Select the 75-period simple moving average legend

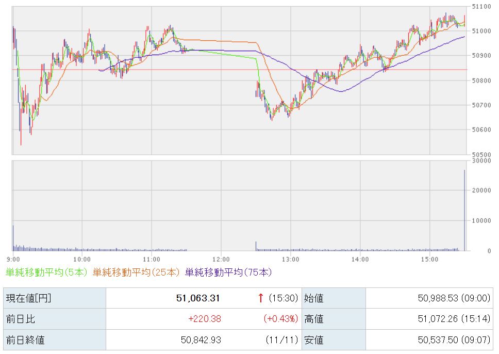[x=228, y=271]
